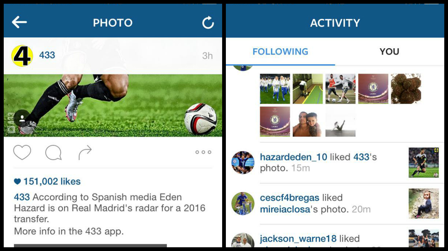View the 151,002 likes list
448x251 pixels.
[x=47, y=182]
